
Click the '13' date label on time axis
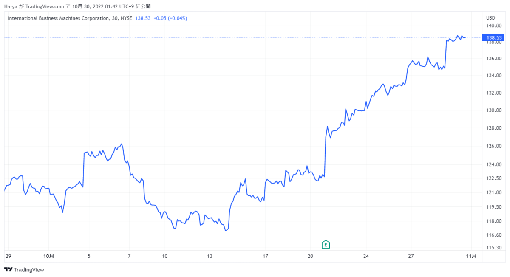[x=210, y=256]
